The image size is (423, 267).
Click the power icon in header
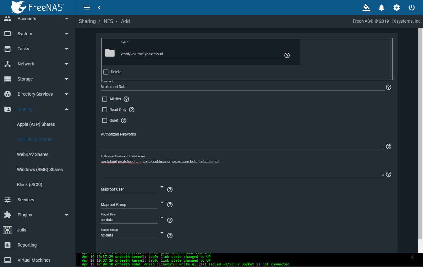(x=412, y=8)
